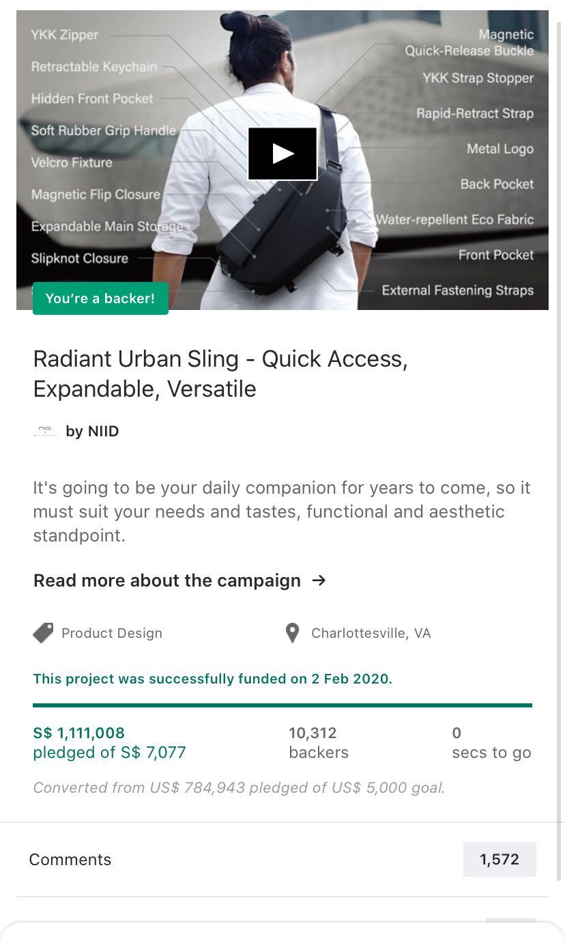Click the funding progress bar
Viewport: 565px width, 943px height.
point(282,705)
